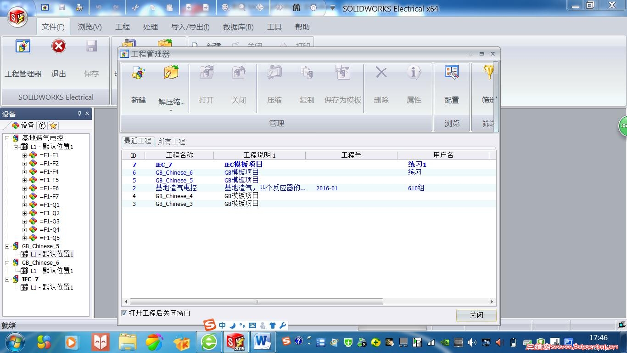Select 基地造气电控 row in the project list

click(308, 188)
